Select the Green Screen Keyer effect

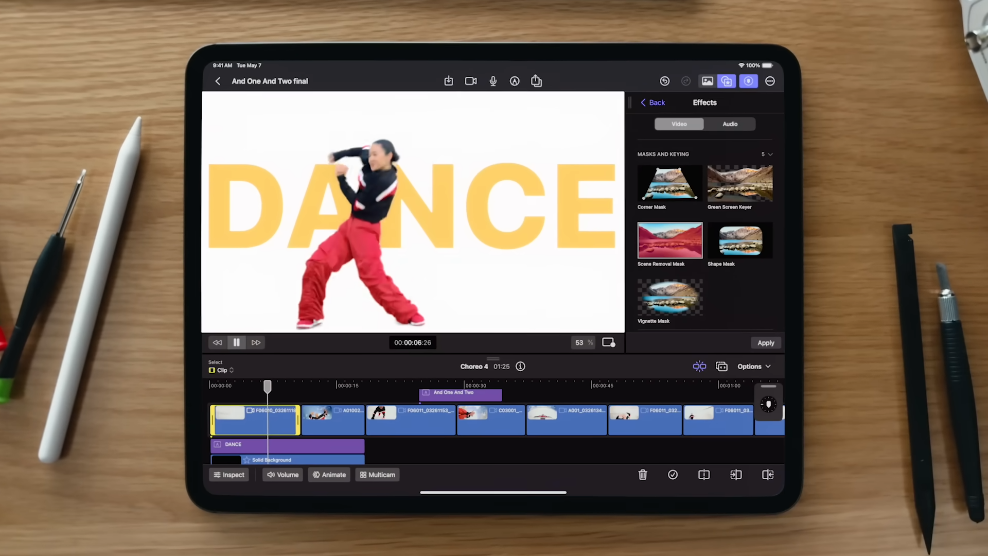(740, 183)
